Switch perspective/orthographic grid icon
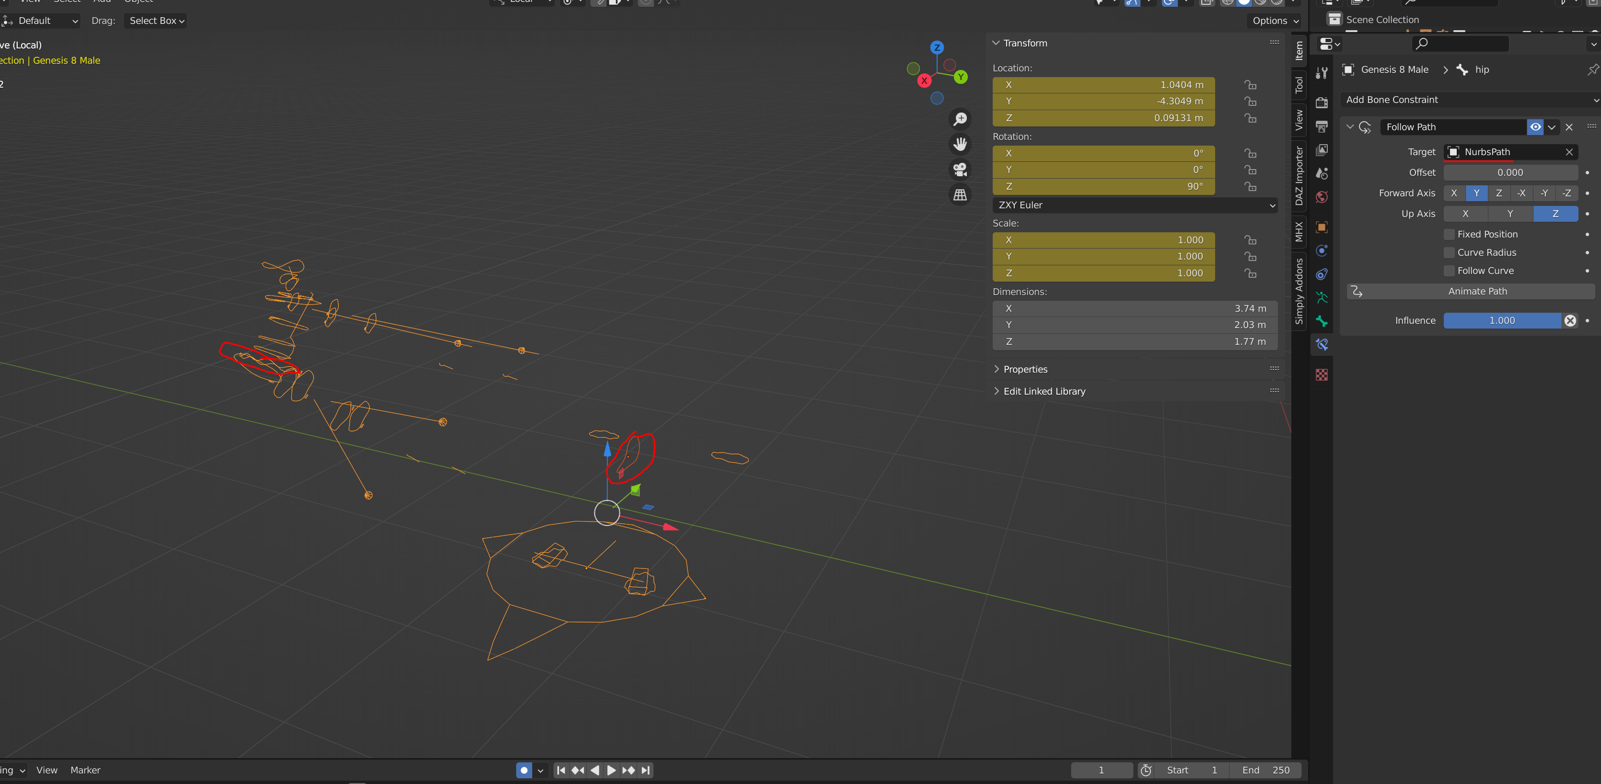This screenshot has height=784, width=1601. coord(960,195)
